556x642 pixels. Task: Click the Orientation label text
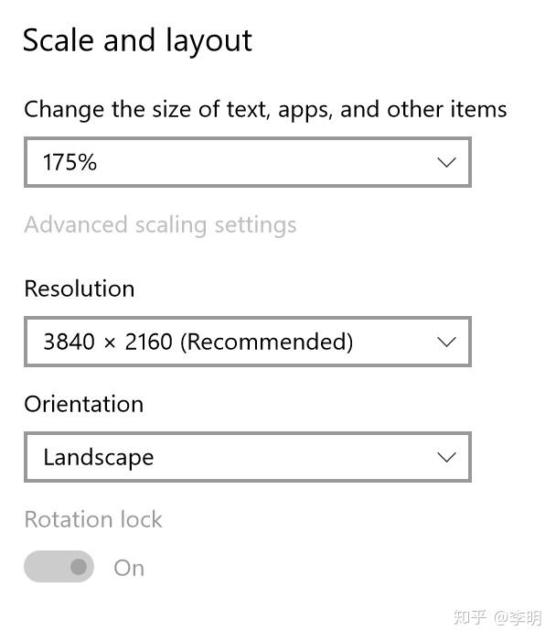click(84, 404)
